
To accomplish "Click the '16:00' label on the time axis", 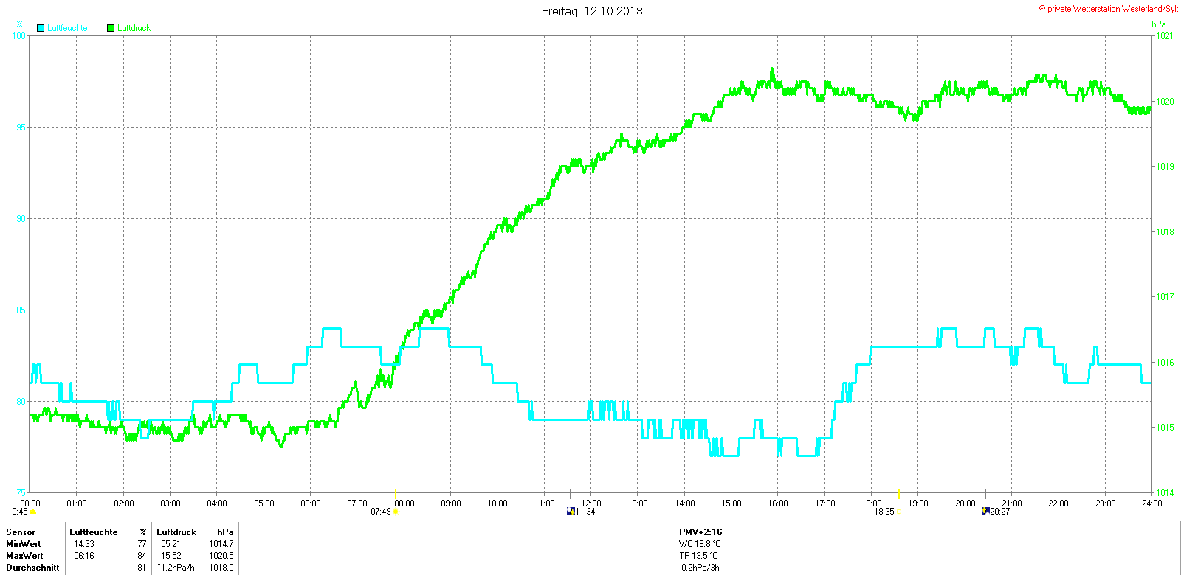I will [778, 503].
